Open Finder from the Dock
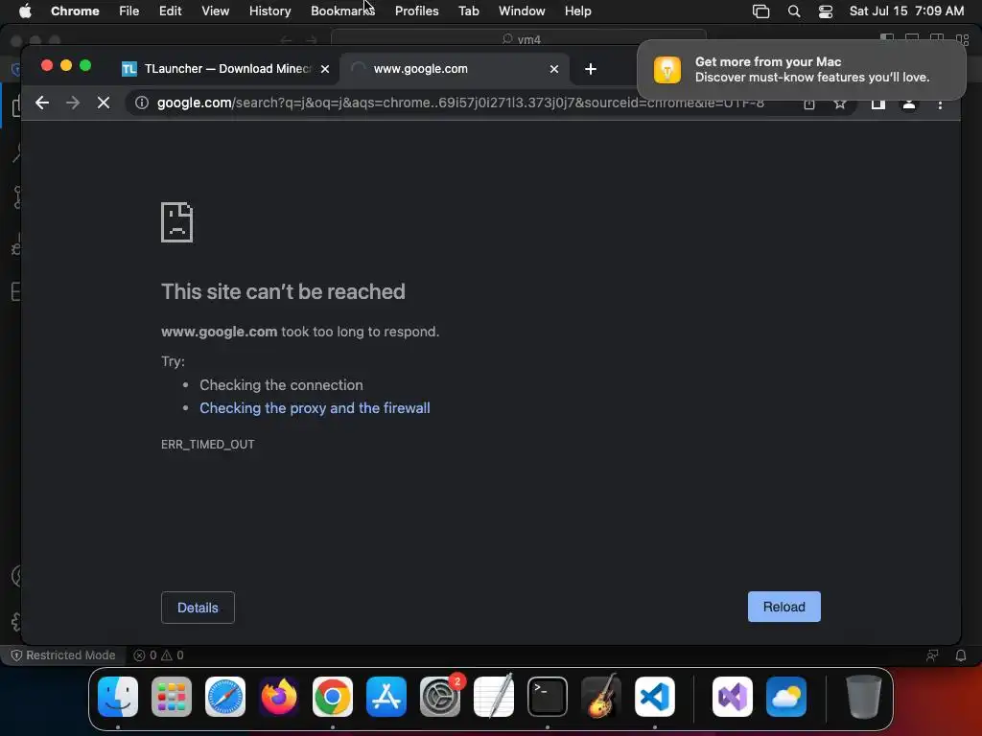Image resolution: width=982 pixels, height=736 pixels. point(118,697)
